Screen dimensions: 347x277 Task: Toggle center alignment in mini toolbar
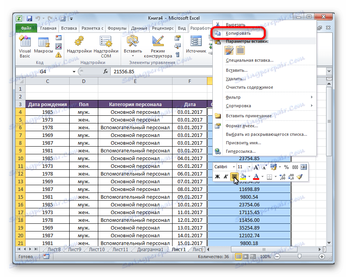234,177
